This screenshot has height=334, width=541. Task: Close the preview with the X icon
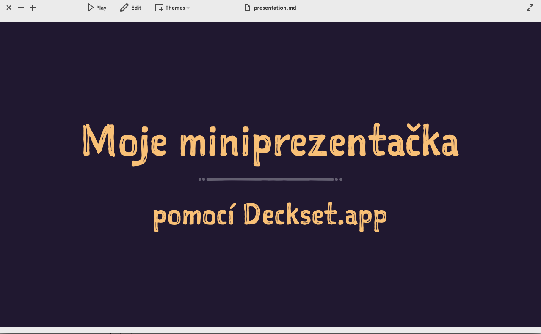(8, 7)
